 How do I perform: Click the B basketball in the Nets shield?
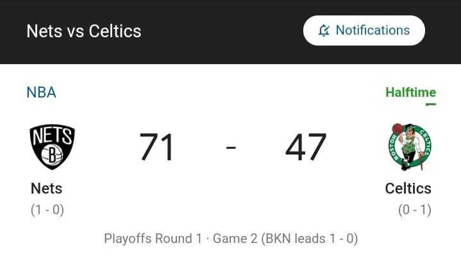[52, 155]
